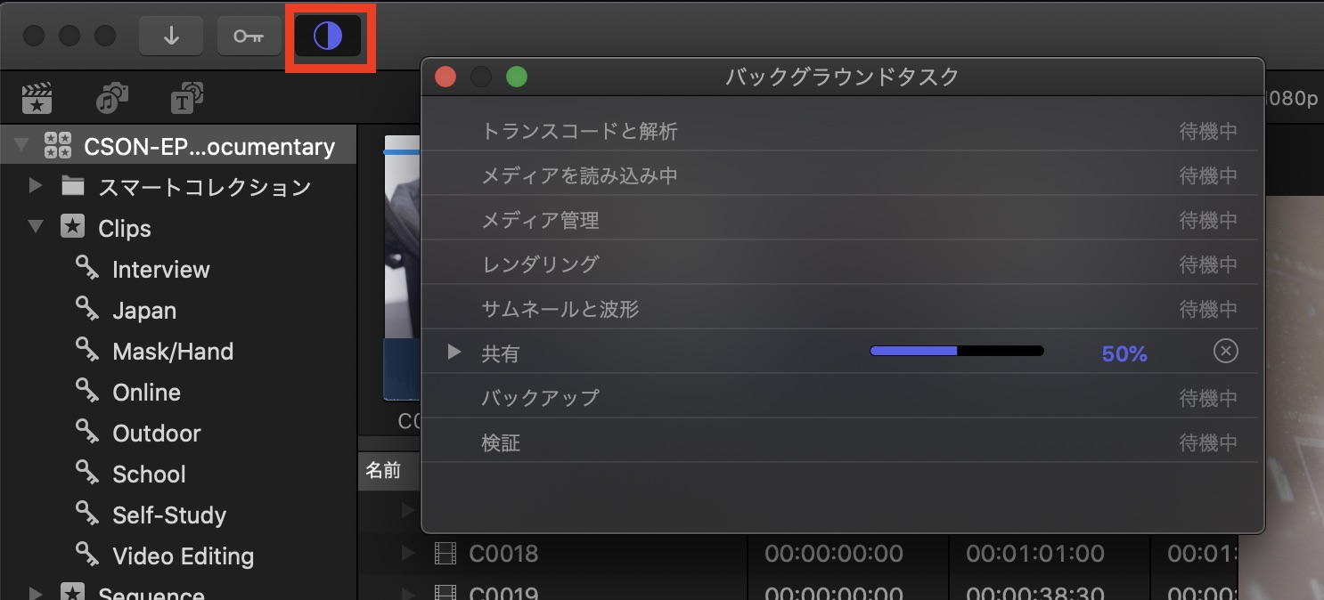Expand the 共有 task disclosure triangle
1324x600 pixels.
(454, 353)
